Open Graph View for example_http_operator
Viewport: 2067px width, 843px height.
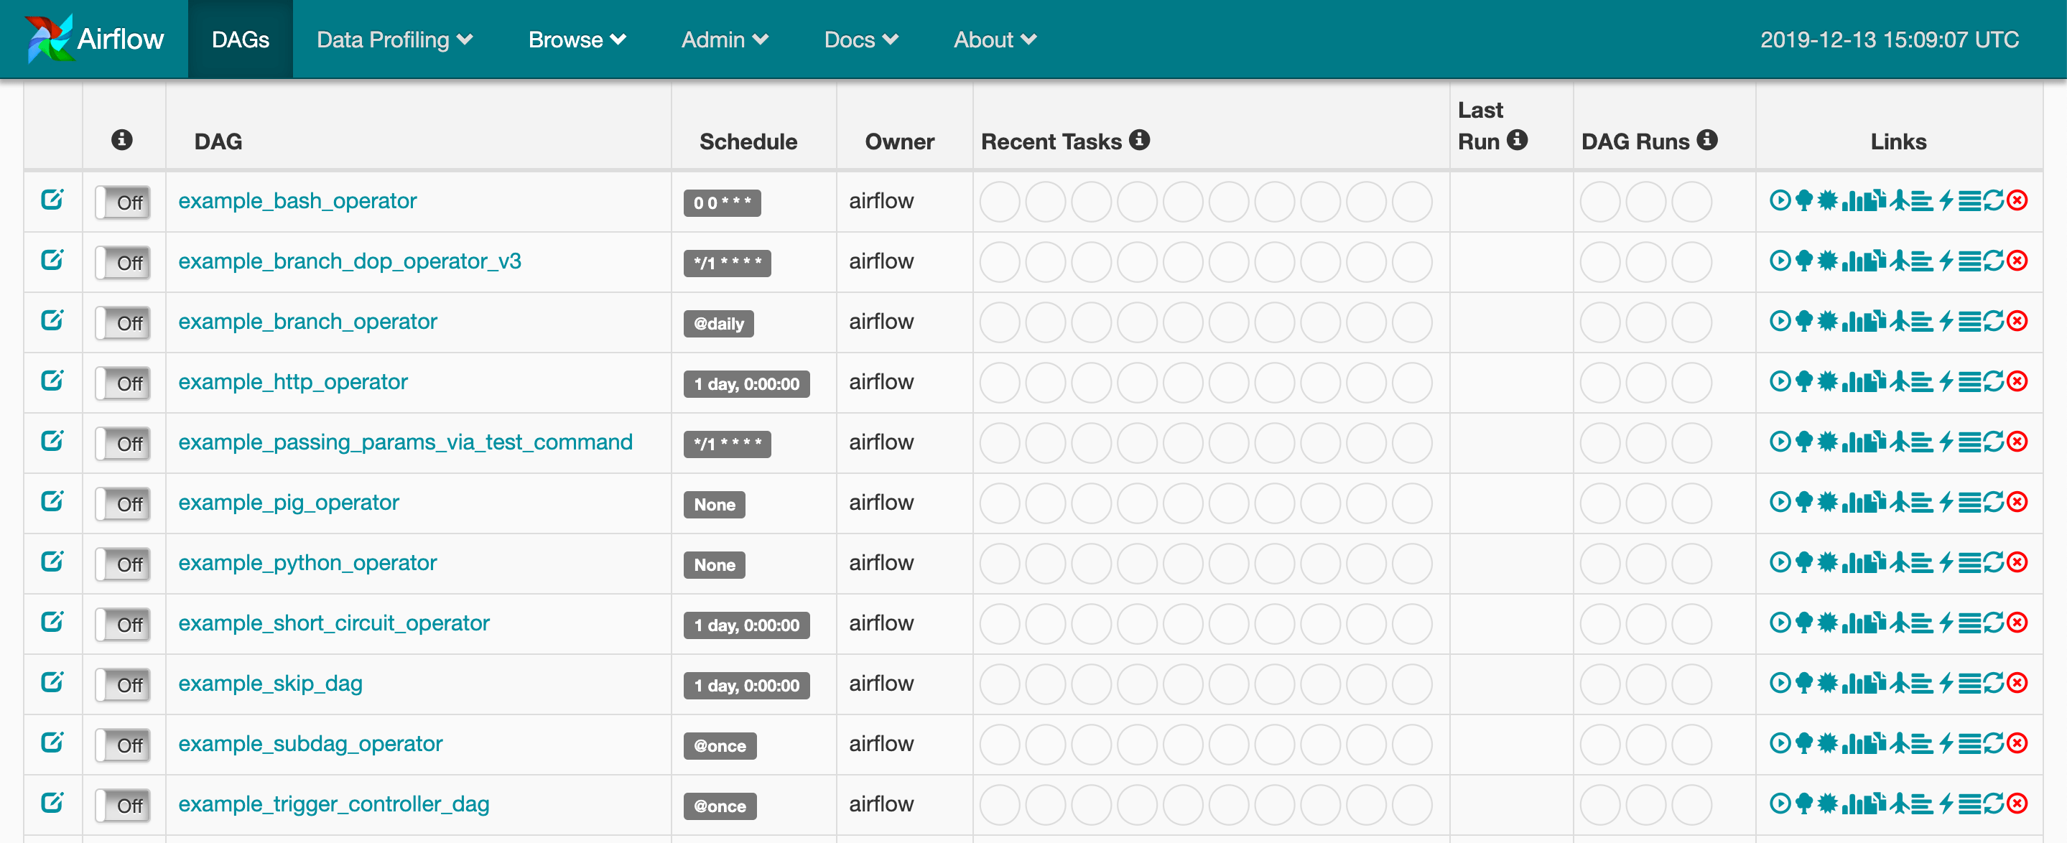(x=1829, y=383)
